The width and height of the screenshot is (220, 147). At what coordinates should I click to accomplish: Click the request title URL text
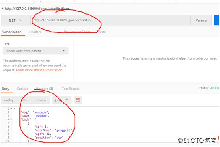37,9
